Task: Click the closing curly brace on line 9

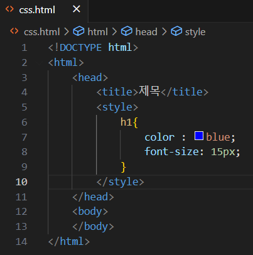Action: 124,167
